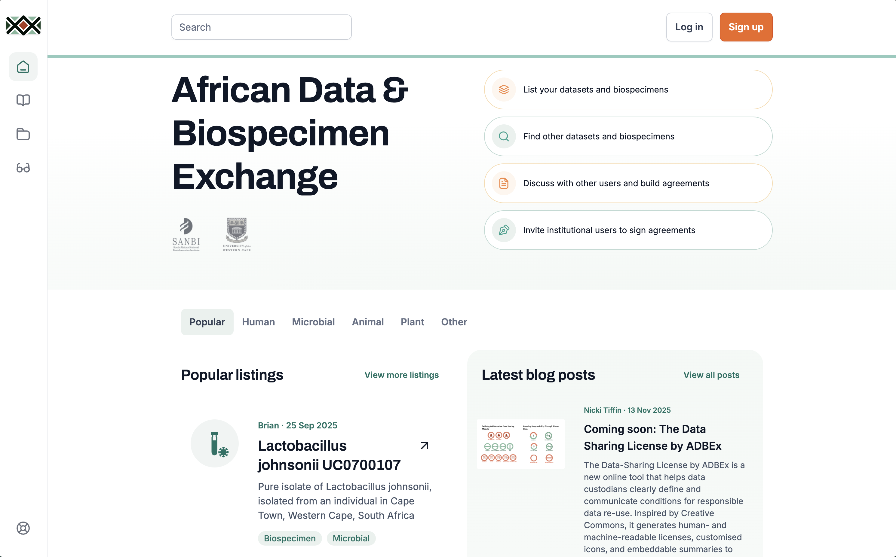The height and width of the screenshot is (557, 896).
Task: Click the magnifier icon on 'Find other datasets'
Action: [503, 136]
